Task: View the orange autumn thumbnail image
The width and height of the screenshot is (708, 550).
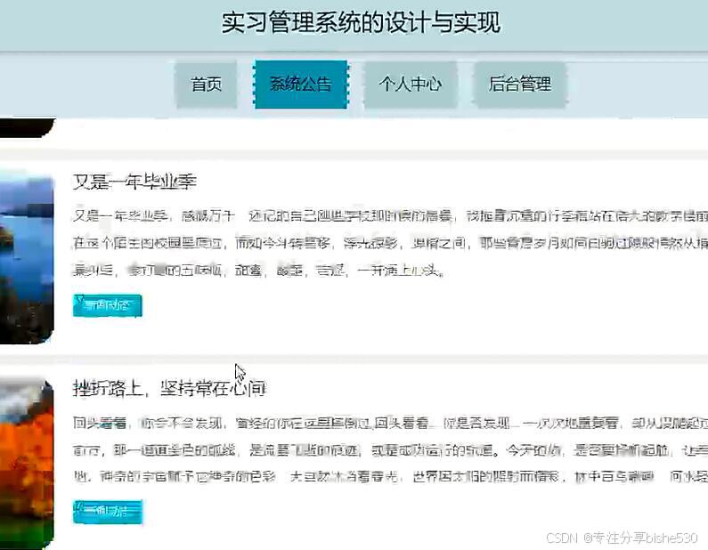Action: [x=27, y=464]
